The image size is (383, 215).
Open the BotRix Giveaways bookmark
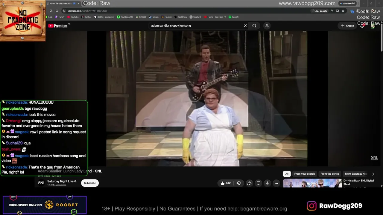click(104, 17)
